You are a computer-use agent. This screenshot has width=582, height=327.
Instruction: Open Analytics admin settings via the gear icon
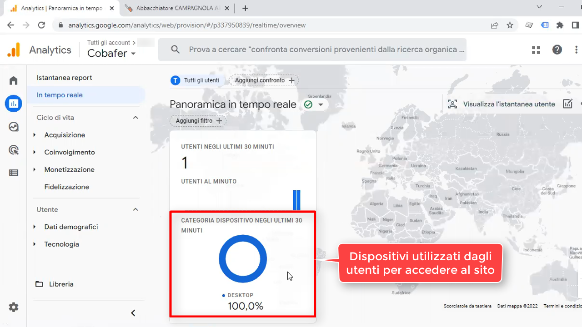pos(13,307)
